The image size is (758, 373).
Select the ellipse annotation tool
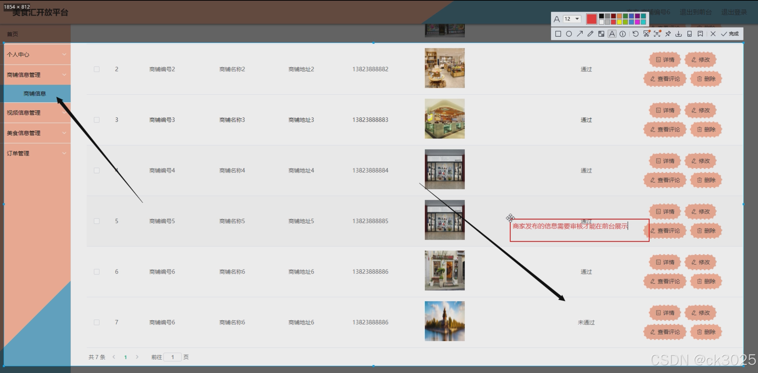pos(569,34)
